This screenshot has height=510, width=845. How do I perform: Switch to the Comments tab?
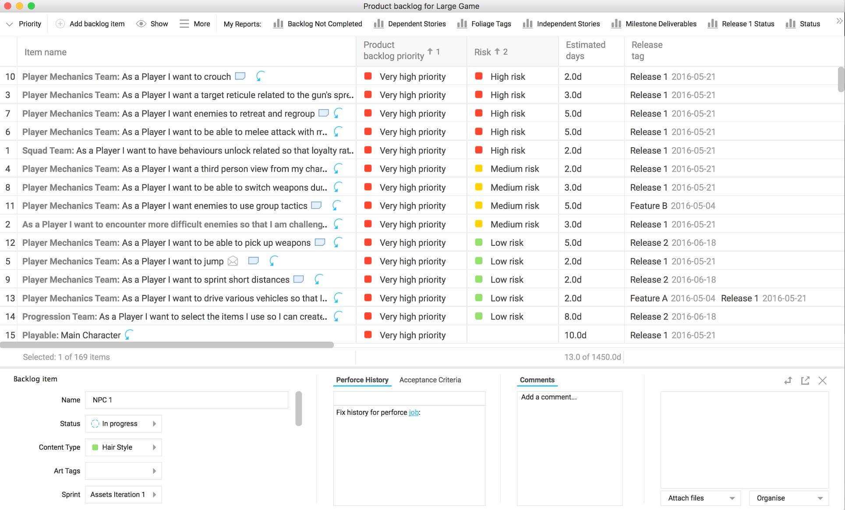(537, 380)
